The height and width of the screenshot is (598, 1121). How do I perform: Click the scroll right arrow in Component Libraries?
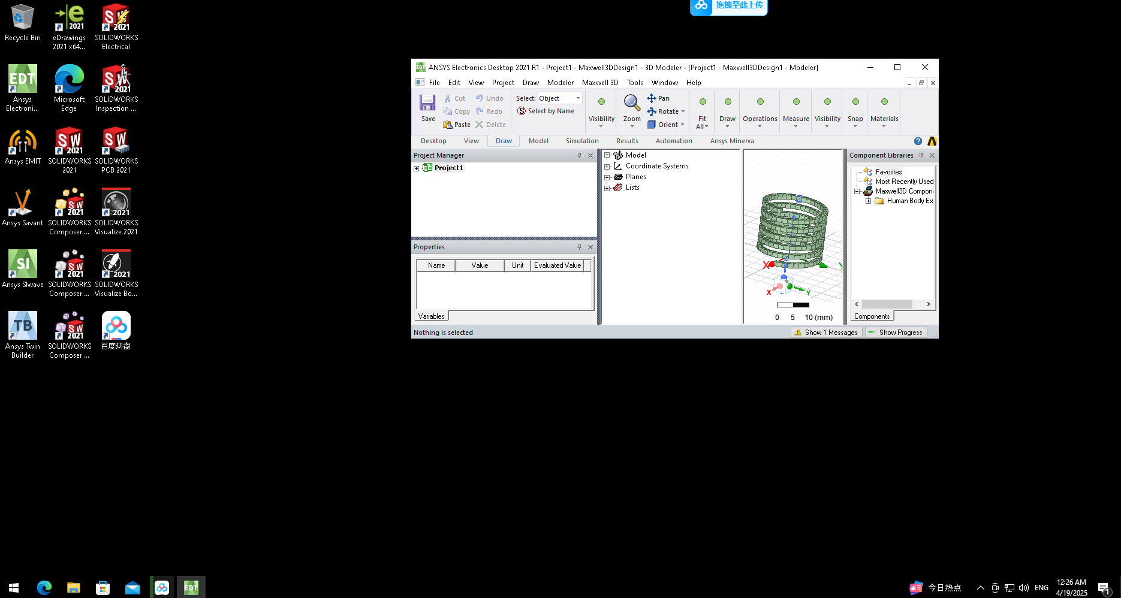click(x=929, y=304)
